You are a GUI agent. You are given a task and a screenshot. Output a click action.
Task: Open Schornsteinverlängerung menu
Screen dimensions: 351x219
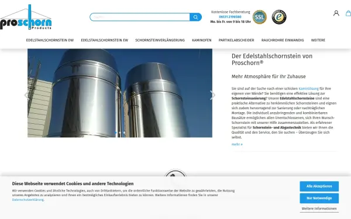tap(160, 40)
